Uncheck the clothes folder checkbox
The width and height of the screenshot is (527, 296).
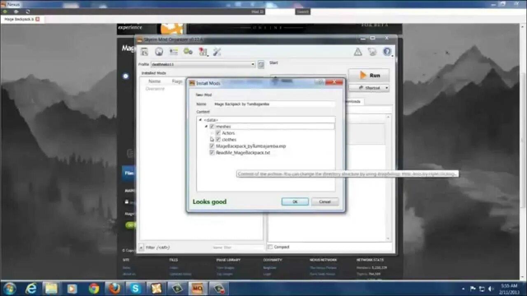point(218,140)
